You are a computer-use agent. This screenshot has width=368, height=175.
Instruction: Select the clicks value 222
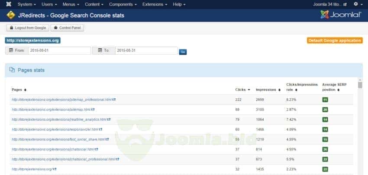coord(238,100)
